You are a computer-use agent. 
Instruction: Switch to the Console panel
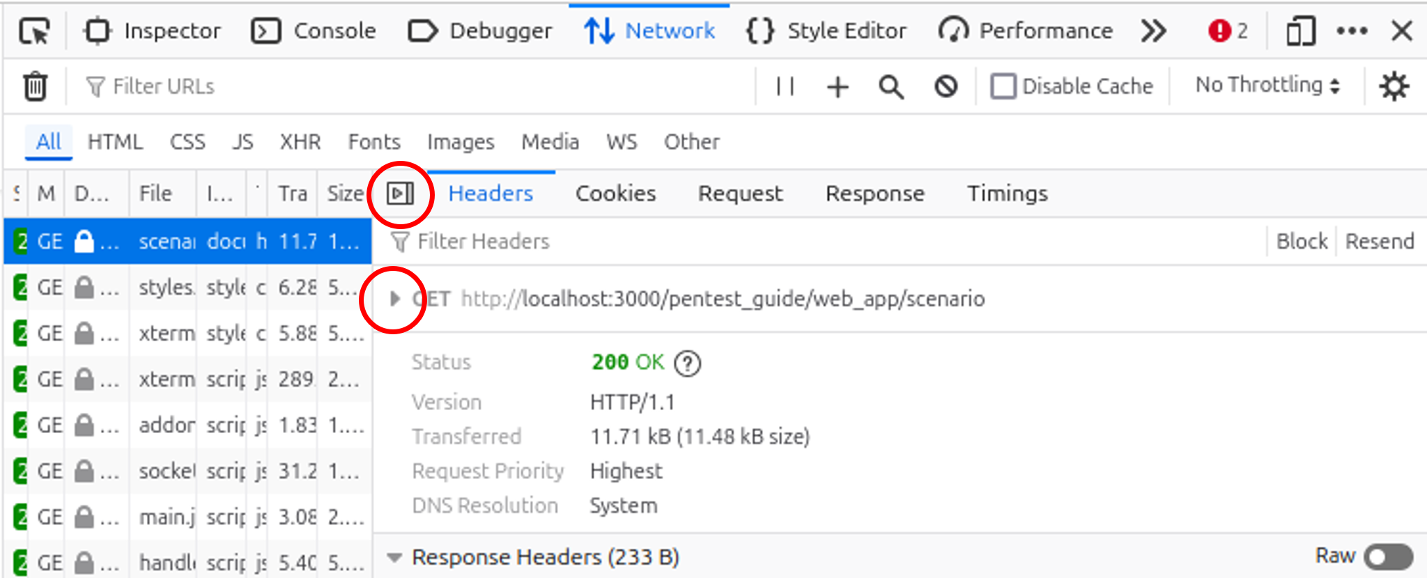[314, 31]
